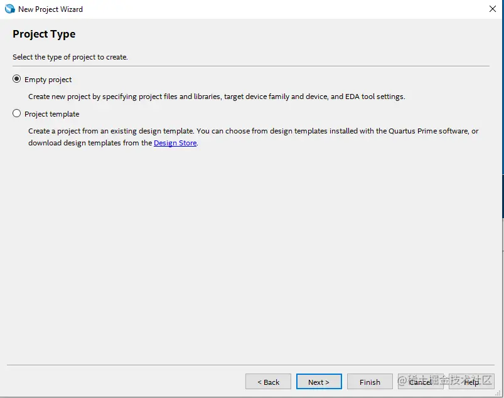Close the New Project Wizard window
Screen dimensions: 504x398
click(493, 9)
